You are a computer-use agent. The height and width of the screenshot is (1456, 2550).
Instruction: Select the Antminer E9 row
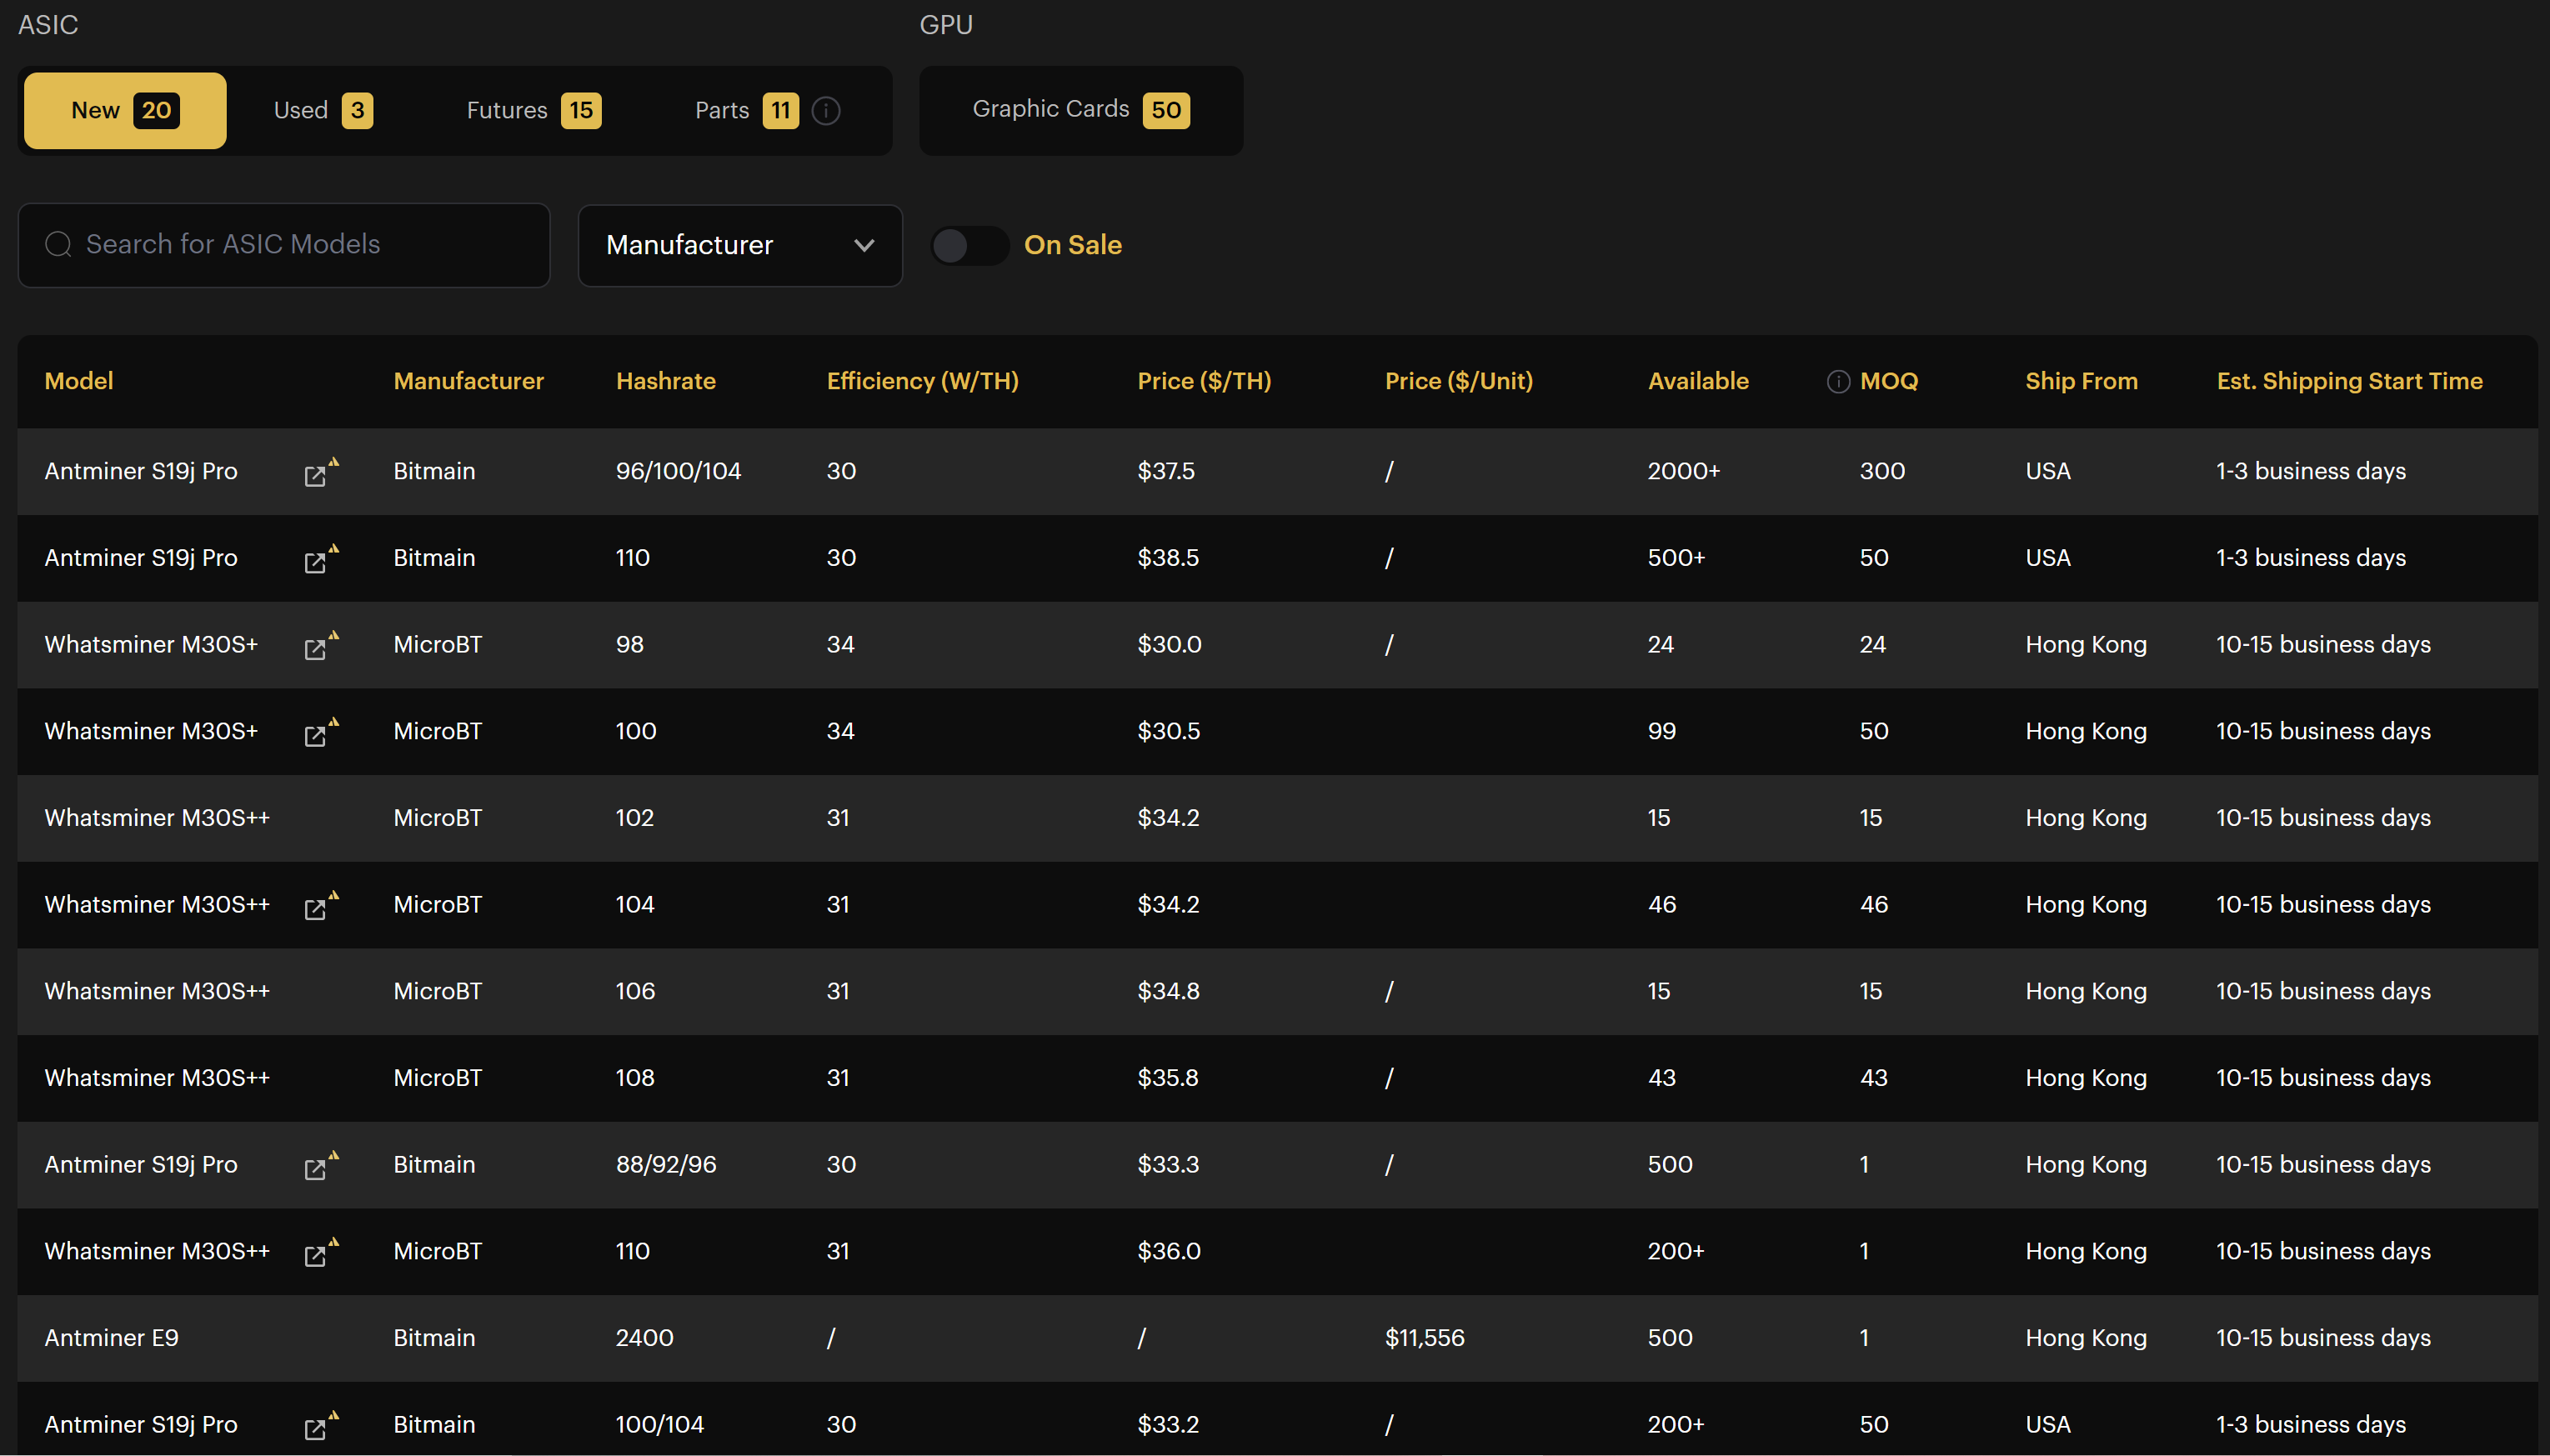[111, 1337]
